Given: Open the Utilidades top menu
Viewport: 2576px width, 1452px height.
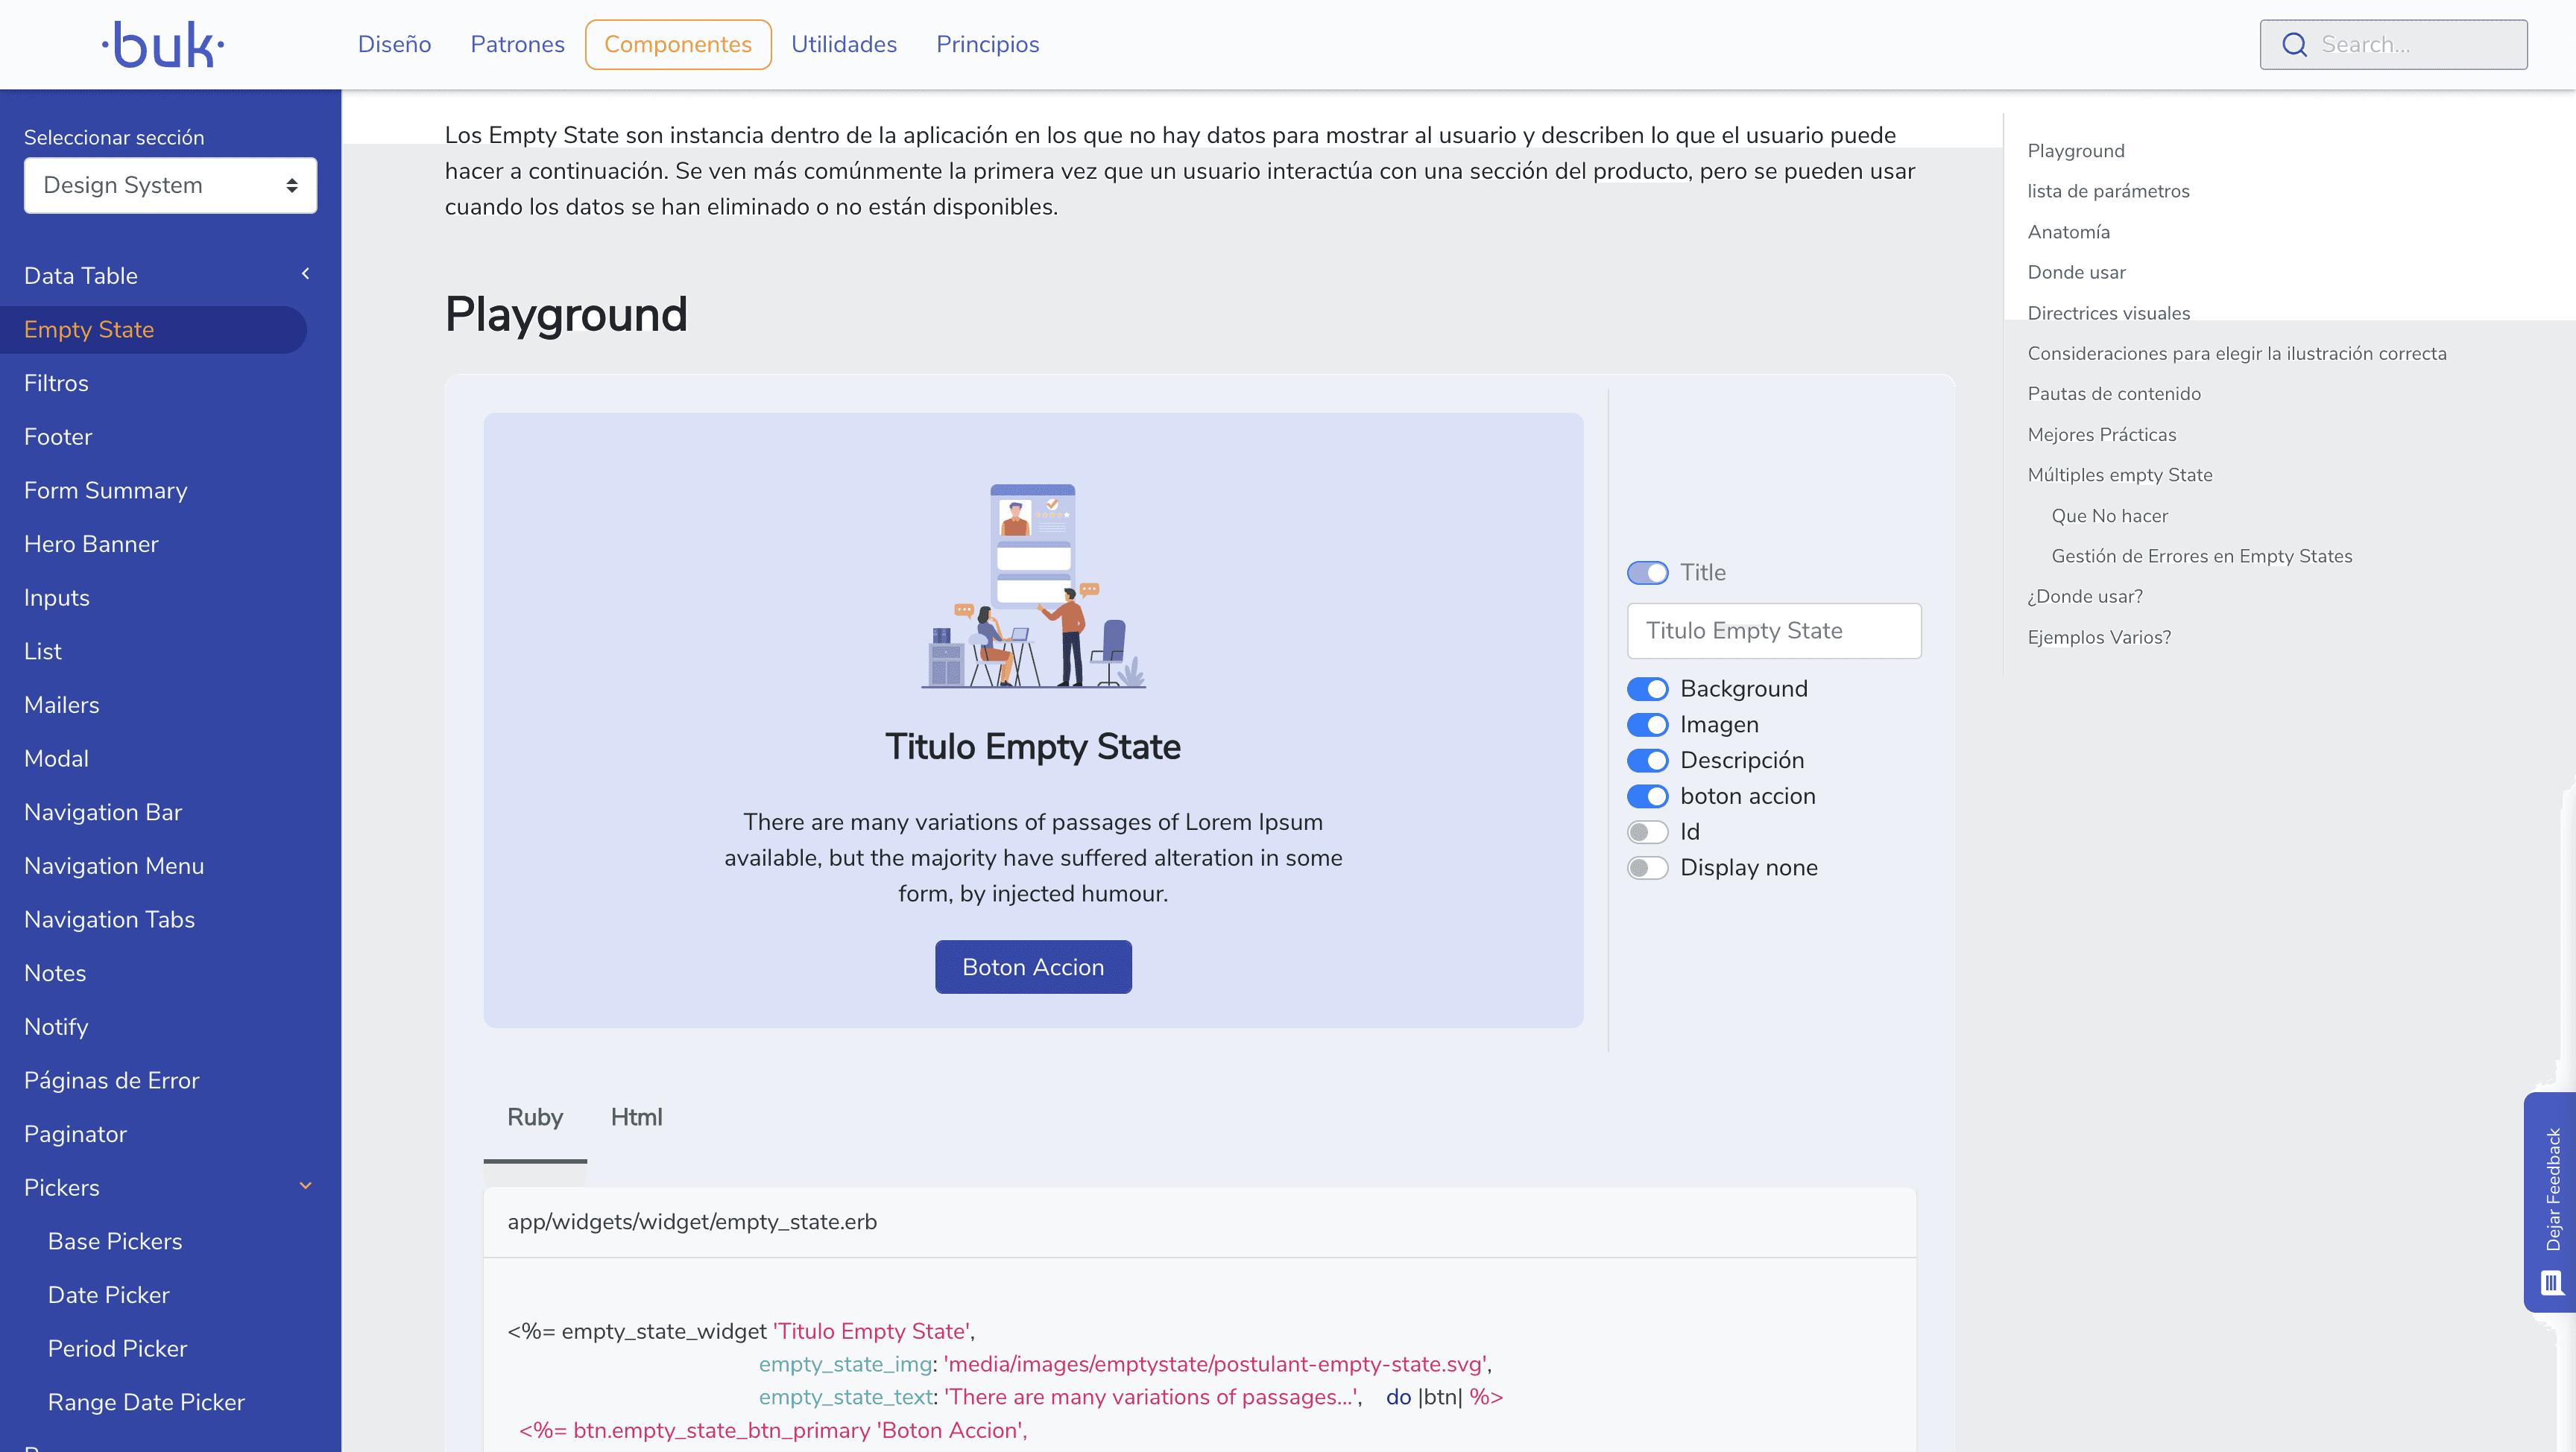Looking at the screenshot, I should click(x=843, y=45).
